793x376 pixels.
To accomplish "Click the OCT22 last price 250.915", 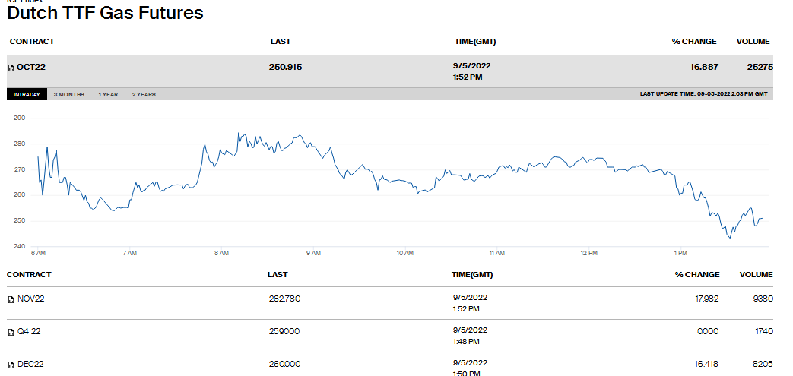I will [285, 67].
